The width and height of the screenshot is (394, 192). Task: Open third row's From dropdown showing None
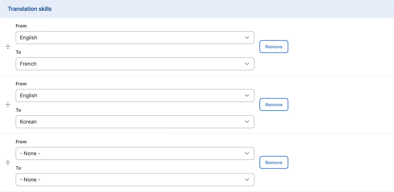tap(135, 153)
